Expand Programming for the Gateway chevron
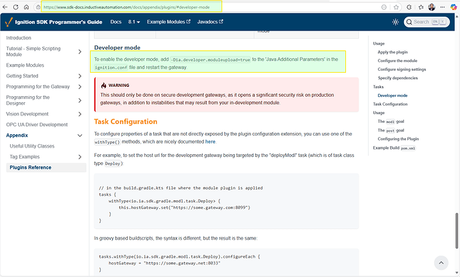460x277 pixels. click(x=80, y=87)
